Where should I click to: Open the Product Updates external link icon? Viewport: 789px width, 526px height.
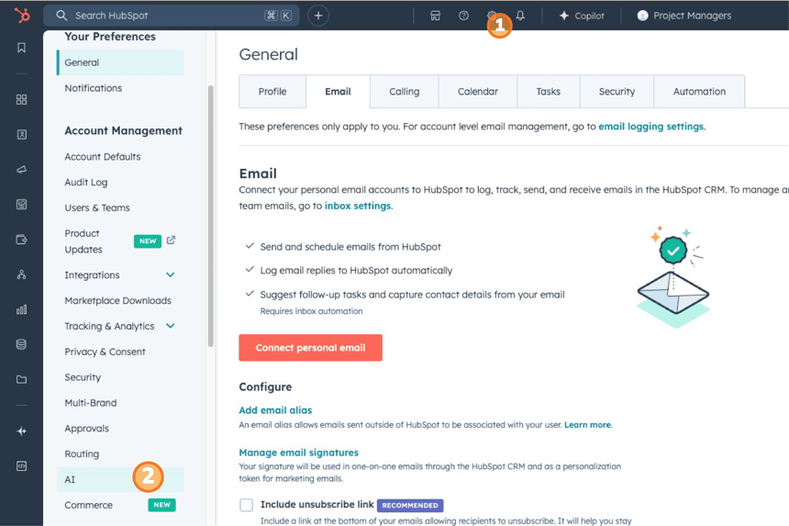point(171,241)
